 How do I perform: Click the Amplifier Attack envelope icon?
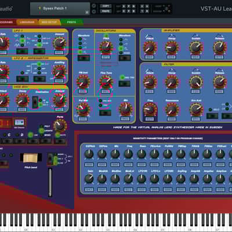tap(149, 36)
